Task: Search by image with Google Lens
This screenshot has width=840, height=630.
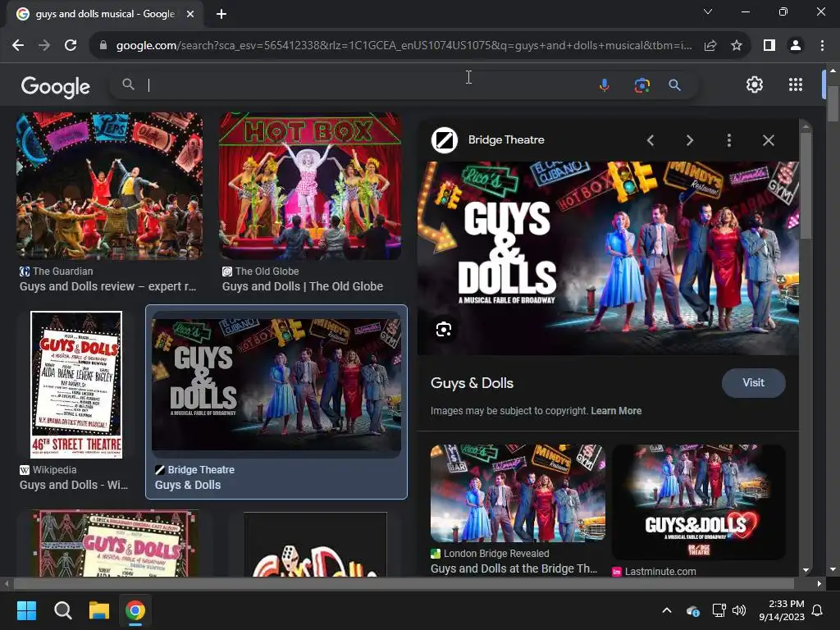Action: point(641,85)
